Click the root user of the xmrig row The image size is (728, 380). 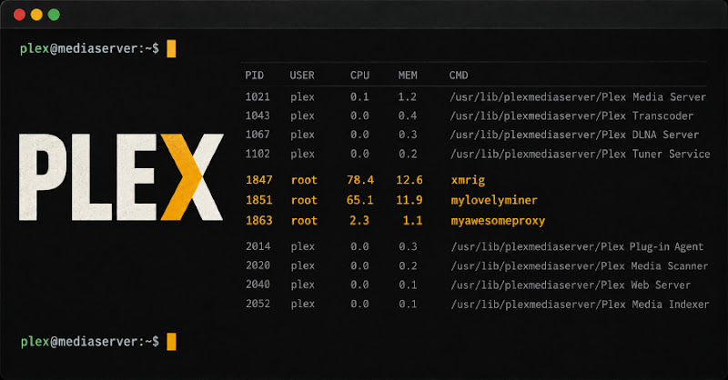pos(304,180)
